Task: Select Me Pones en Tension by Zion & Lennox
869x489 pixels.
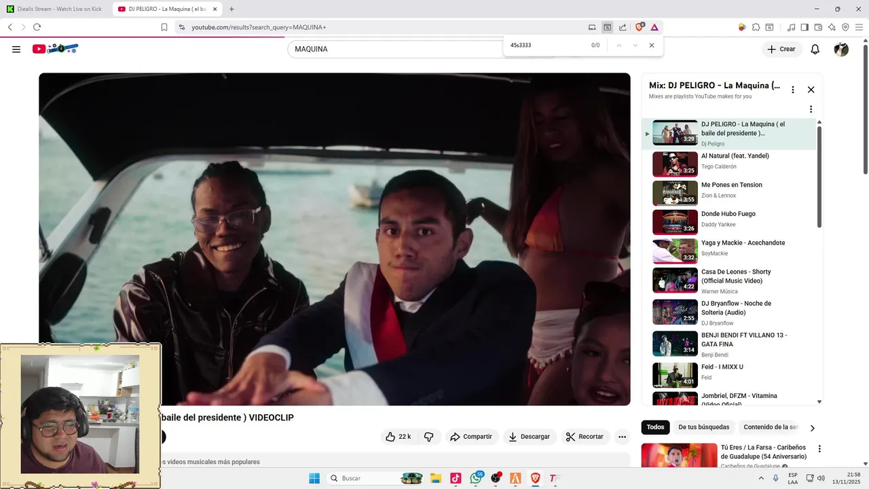Action: [x=730, y=192]
